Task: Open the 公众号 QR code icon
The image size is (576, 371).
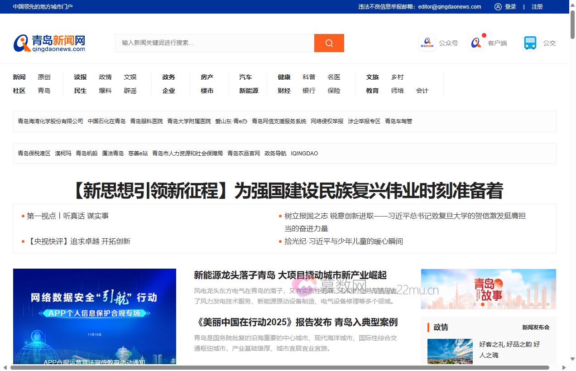Action: click(x=426, y=43)
